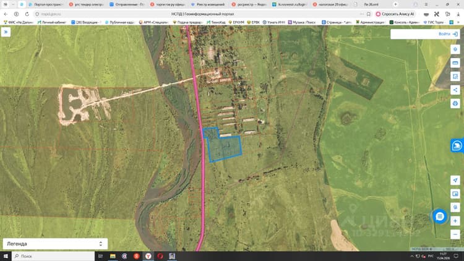Image resolution: width=464 pixels, height=261 pixels.
Task: Click the print map icon
Action: (455, 103)
